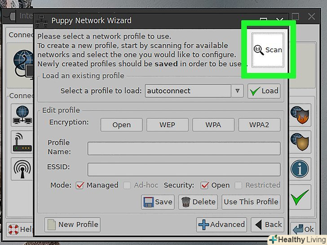
Task: Click the Puppy Network Wizard title bar network icon
Action: [41, 21]
